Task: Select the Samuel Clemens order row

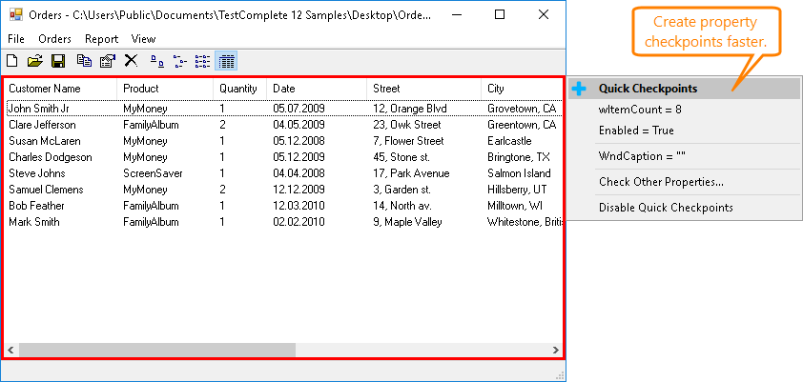Action: 283,190
